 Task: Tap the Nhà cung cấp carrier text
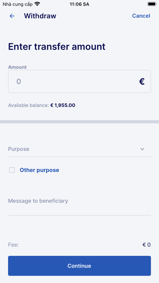point(18,4)
